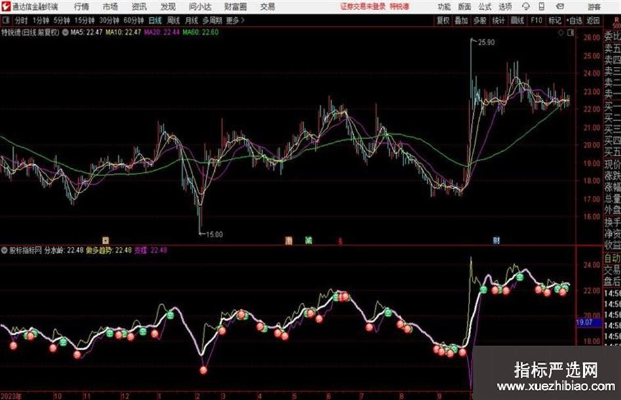Toggle the side panel icon at chart corner
This screenshot has width=621, height=400.
570,33
